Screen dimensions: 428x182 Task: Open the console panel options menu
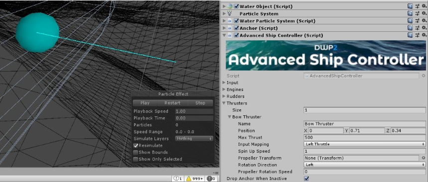[216, 173]
